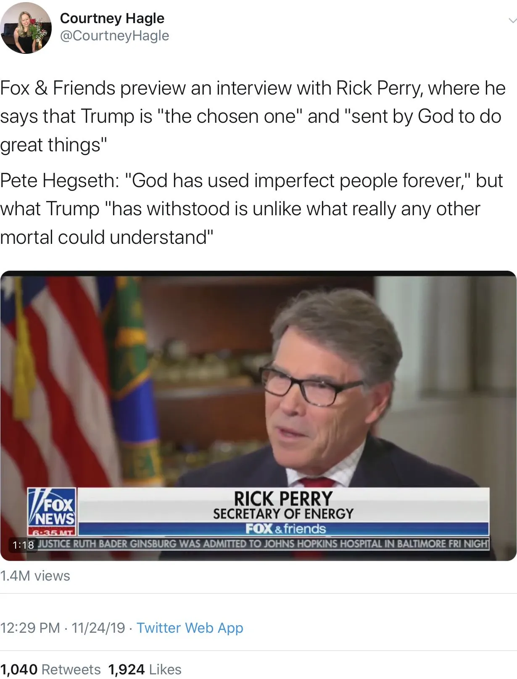Viewport: 517px width, 679px height.
Task: Expand the tweet options chevron menu
Action: (512, 21)
